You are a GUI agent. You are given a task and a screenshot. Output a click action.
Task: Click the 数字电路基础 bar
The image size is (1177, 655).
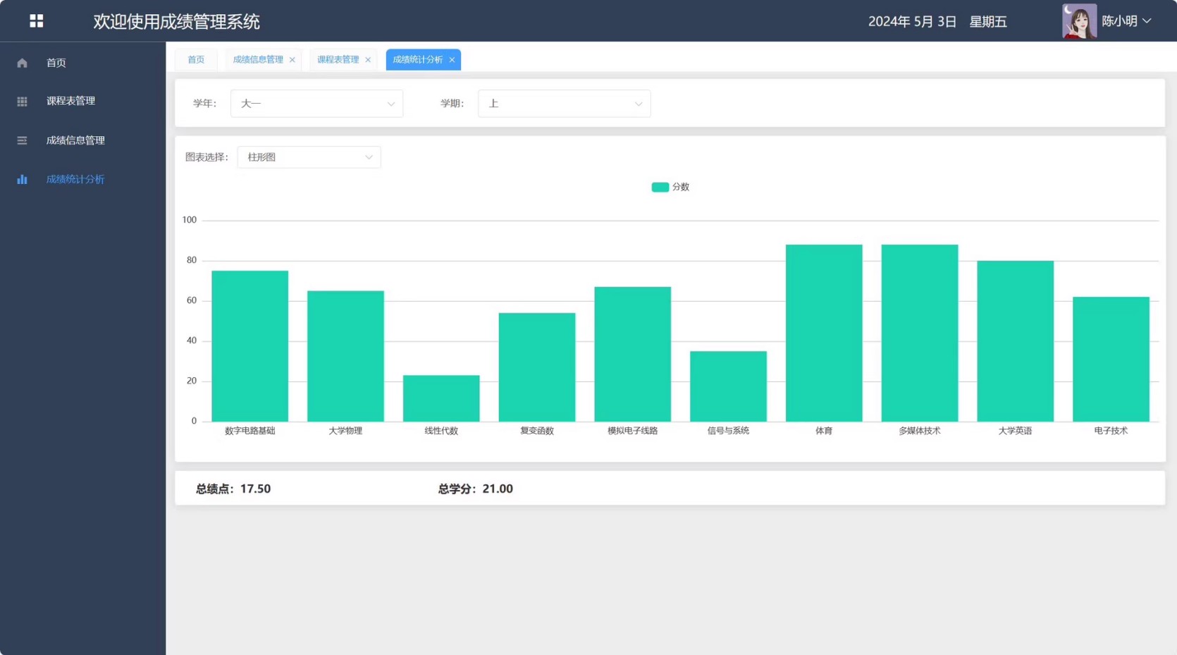click(x=250, y=346)
